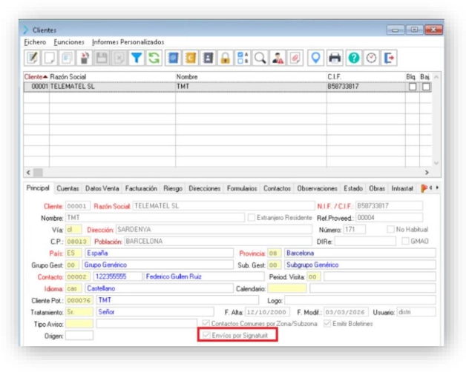
Task: Click the tab strip scroll-left arrow
Action: coord(430,187)
